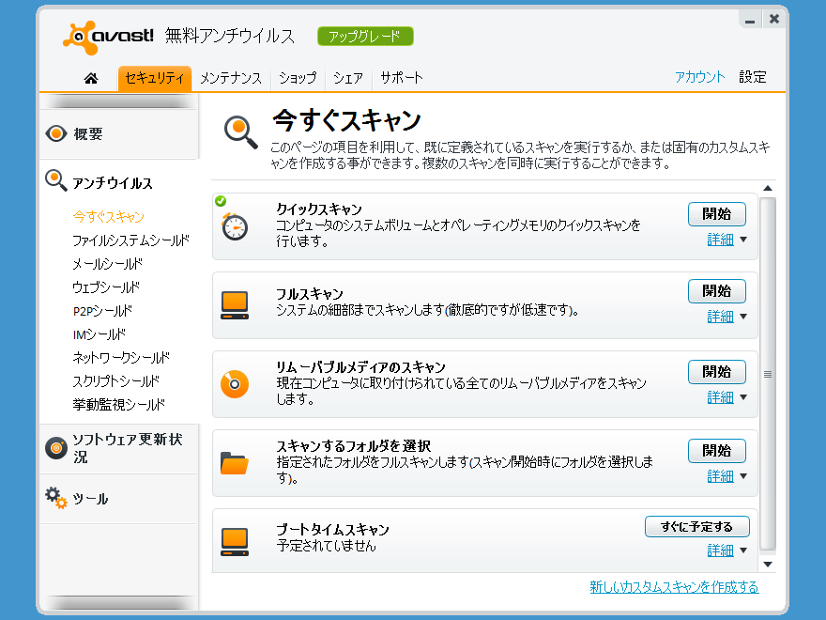Start folder scan with 開始 button

point(716,451)
